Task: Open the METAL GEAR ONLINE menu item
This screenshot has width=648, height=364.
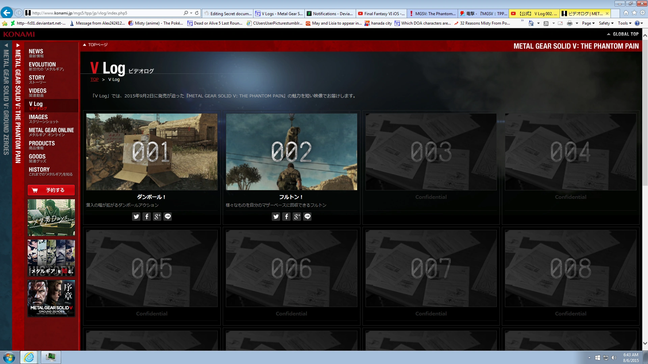Action: pos(51,132)
